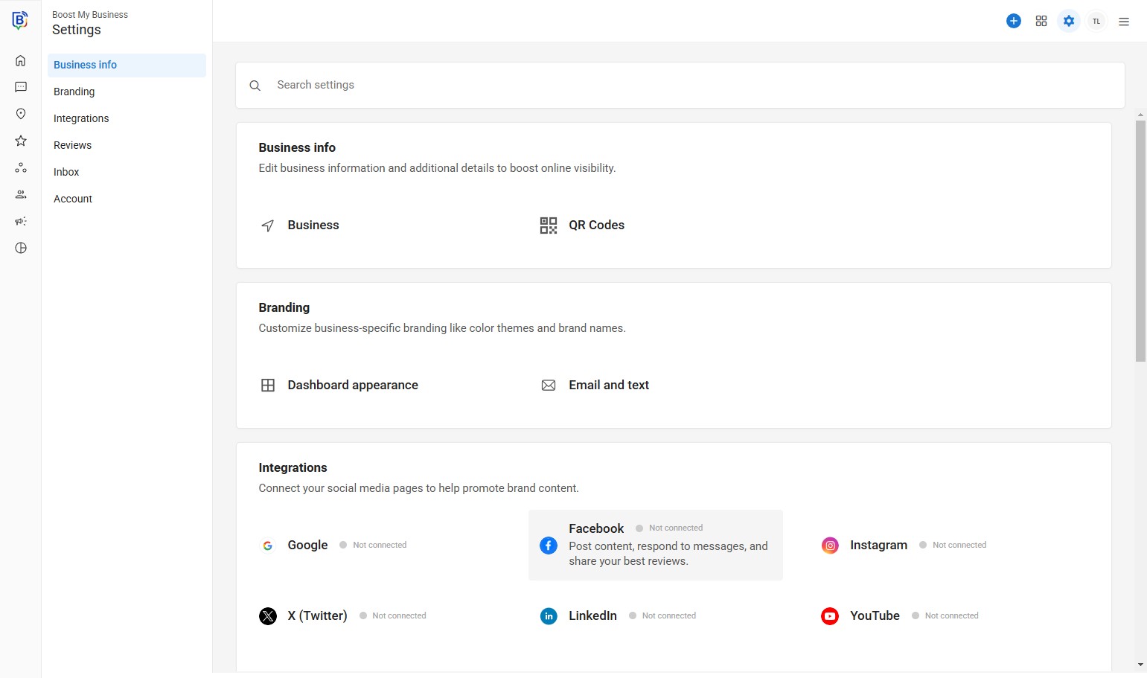Open the inbox chat bubble icon

point(21,87)
